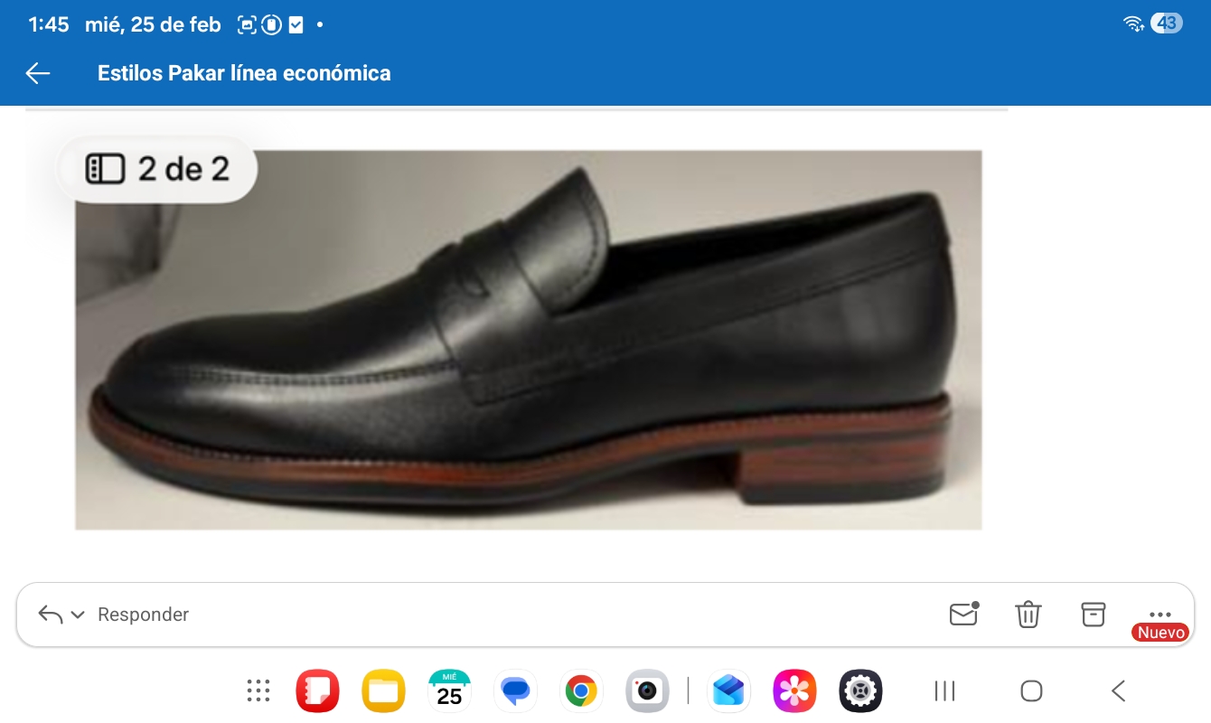Open the yellow My Files app
1211x723 pixels.
pyautogui.click(x=383, y=691)
